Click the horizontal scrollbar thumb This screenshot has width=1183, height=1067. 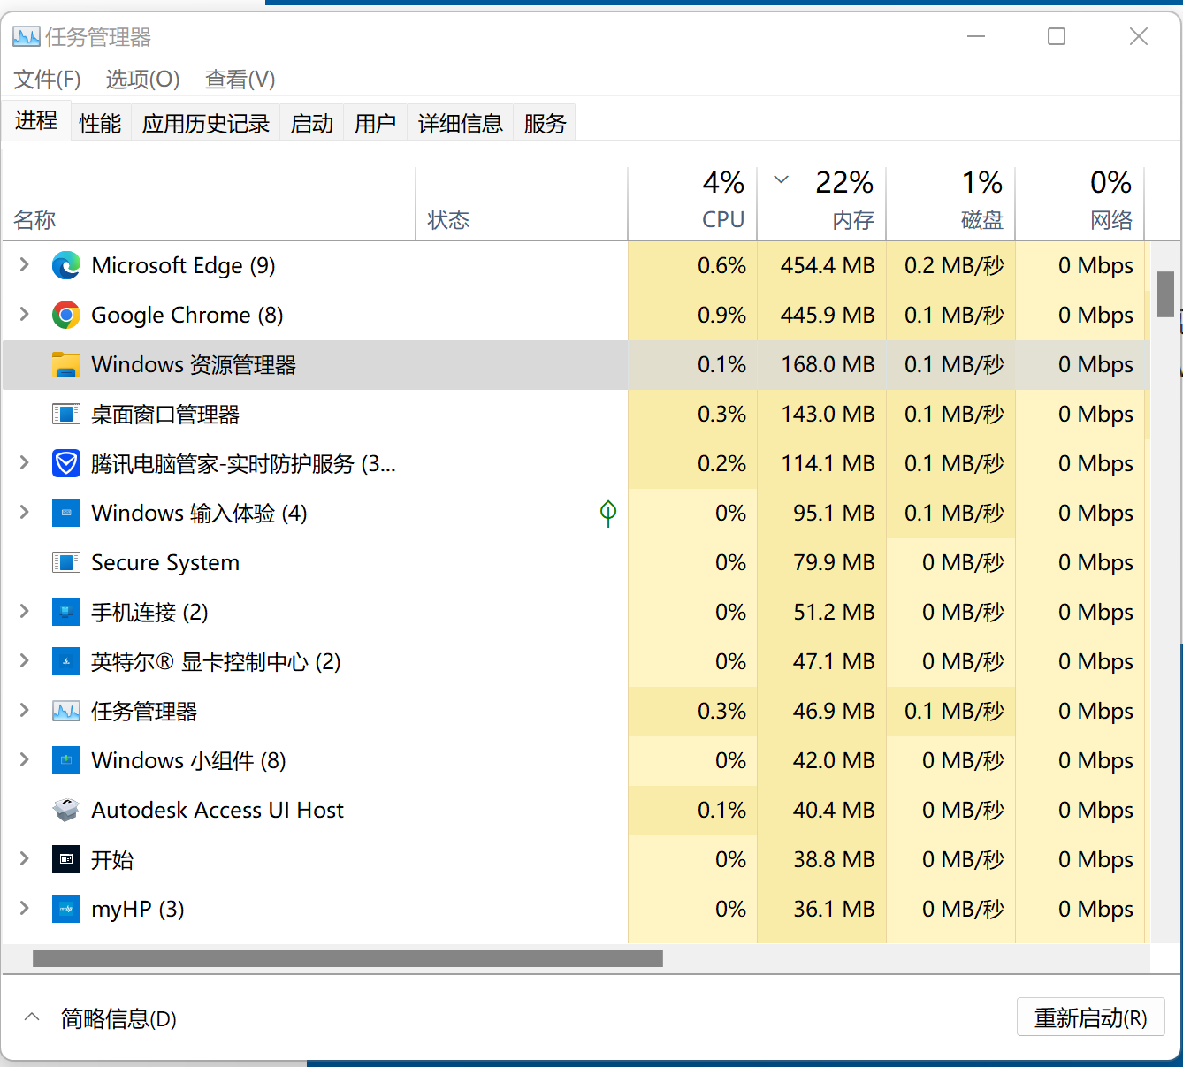pyautogui.click(x=347, y=959)
